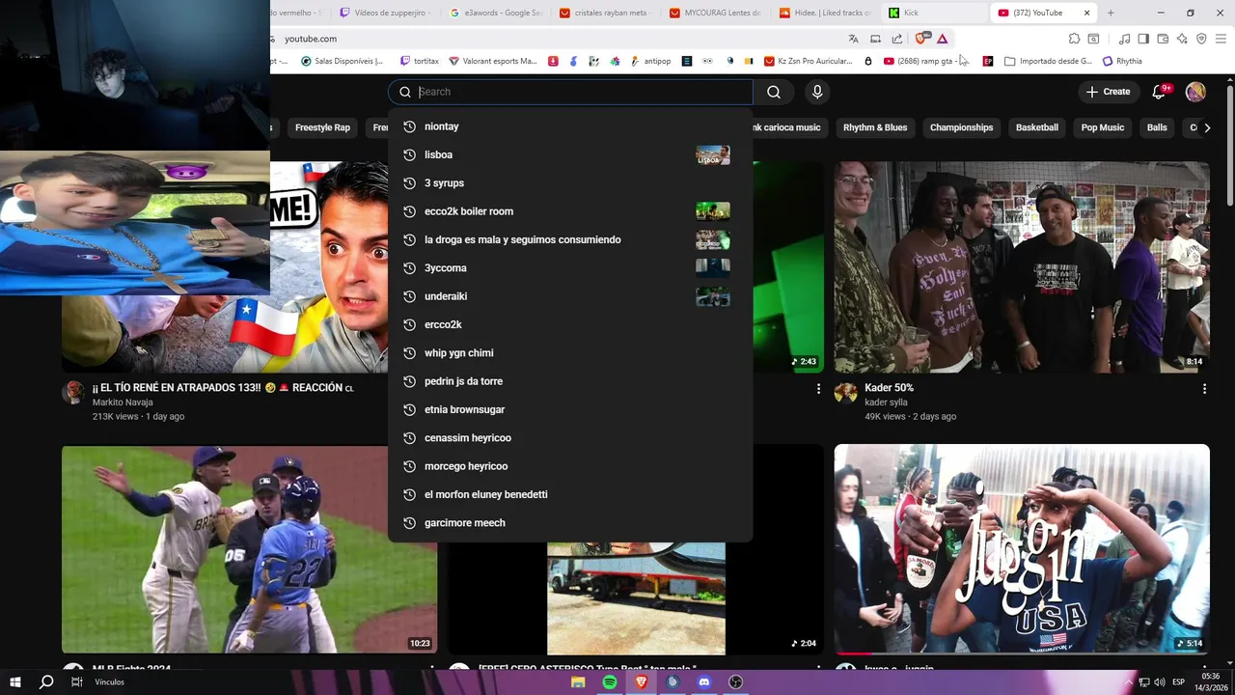1235x695 pixels.
Task: Choose the Rhythm & Blues filter chip
Action: point(875,127)
